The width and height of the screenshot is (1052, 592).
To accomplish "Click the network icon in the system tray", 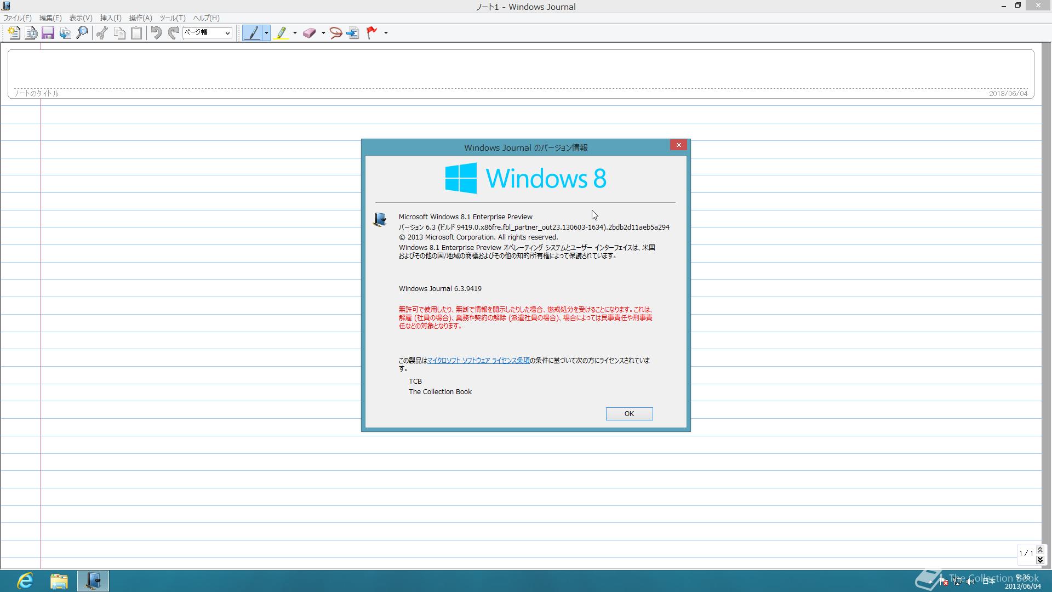I will tap(957, 582).
